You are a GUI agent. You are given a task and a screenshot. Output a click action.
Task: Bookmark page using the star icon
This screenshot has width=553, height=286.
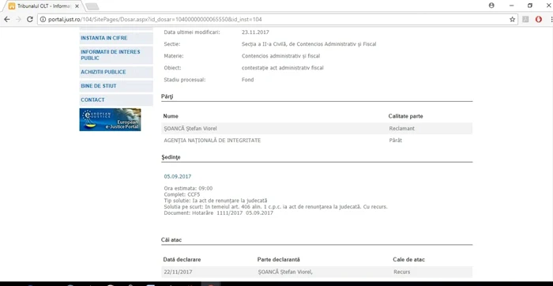click(x=512, y=20)
